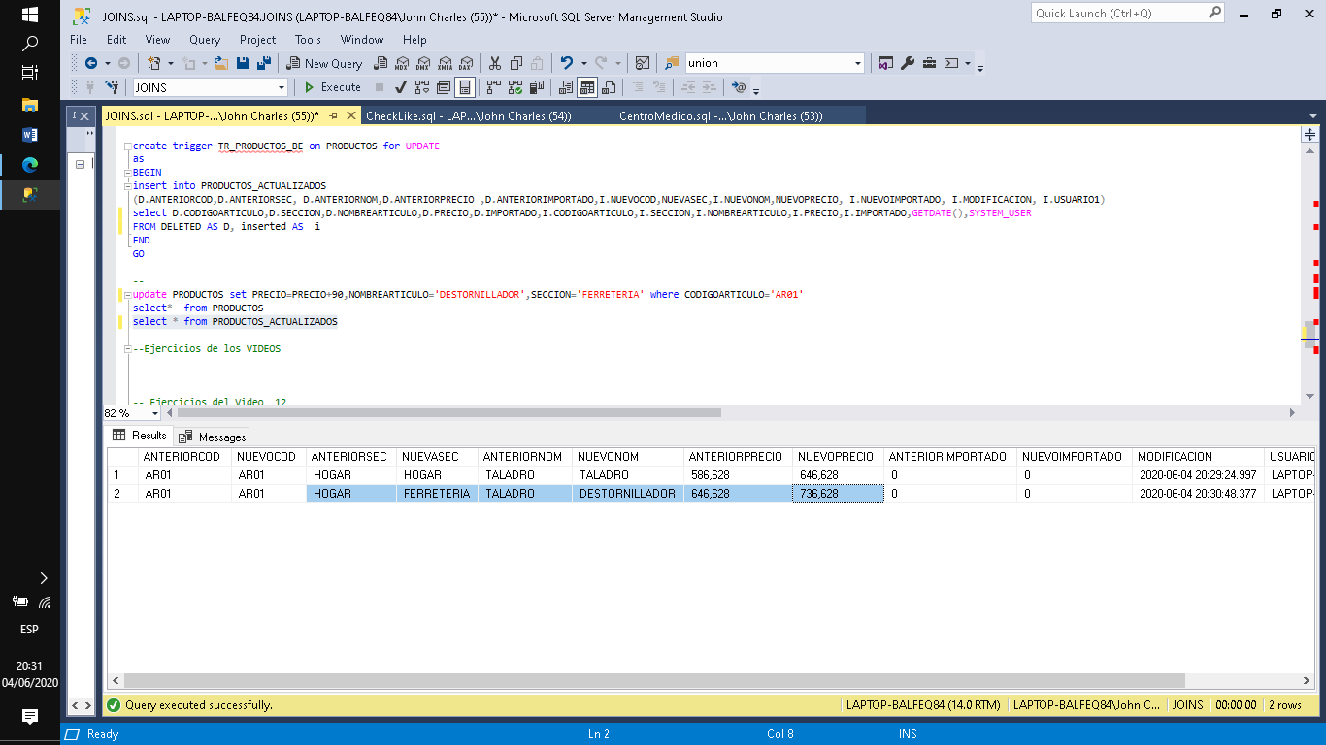The image size is (1326, 745).
Task: Copy selection with the copy icon
Action: coord(516,63)
